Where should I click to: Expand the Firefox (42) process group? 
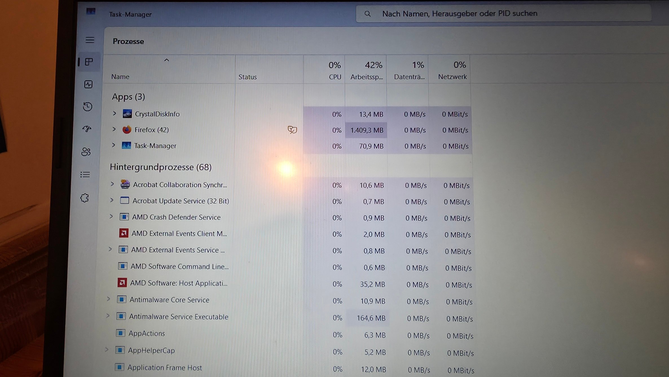pos(114,129)
